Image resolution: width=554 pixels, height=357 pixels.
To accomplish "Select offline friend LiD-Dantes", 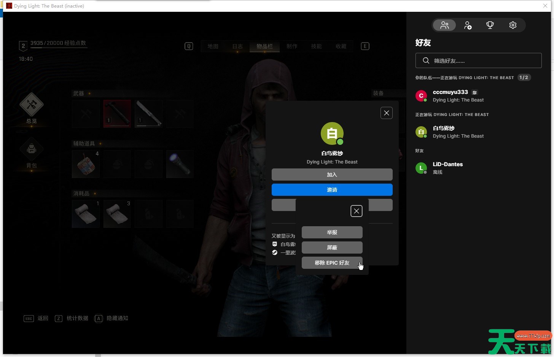I will click(447, 168).
